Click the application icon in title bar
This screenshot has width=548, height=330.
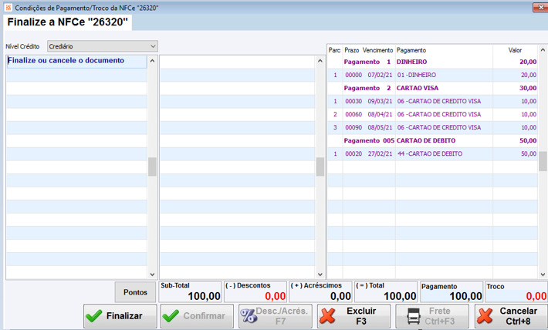tap(8, 8)
